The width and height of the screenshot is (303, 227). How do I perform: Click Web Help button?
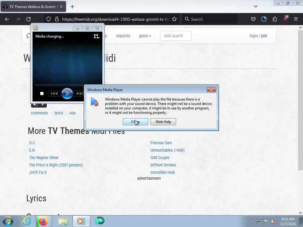163,122
